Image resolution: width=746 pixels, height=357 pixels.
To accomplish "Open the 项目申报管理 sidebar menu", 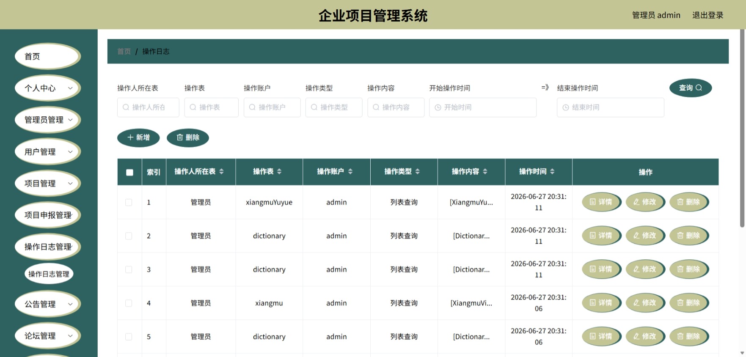I will pyautogui.click(x=48, y=215).
